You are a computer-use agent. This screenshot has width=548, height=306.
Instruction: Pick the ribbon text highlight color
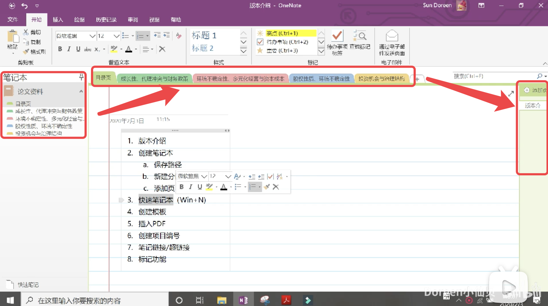tap(114, 49)
